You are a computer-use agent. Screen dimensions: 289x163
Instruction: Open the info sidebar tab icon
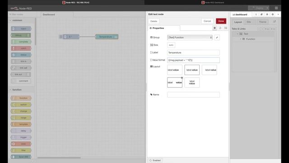coord(256,14)
